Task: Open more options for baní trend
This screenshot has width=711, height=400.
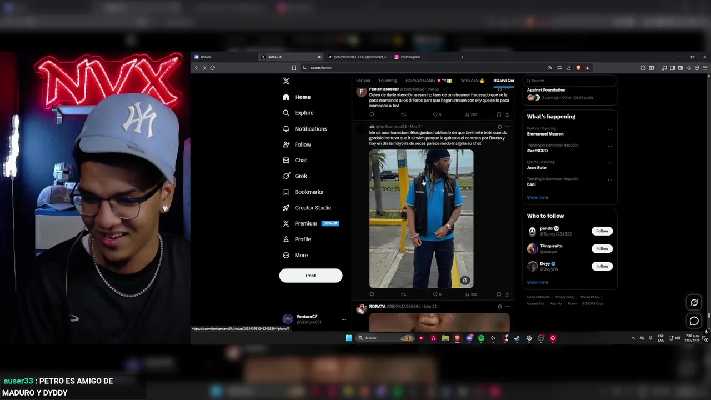Action: click(x=610, y=179)
